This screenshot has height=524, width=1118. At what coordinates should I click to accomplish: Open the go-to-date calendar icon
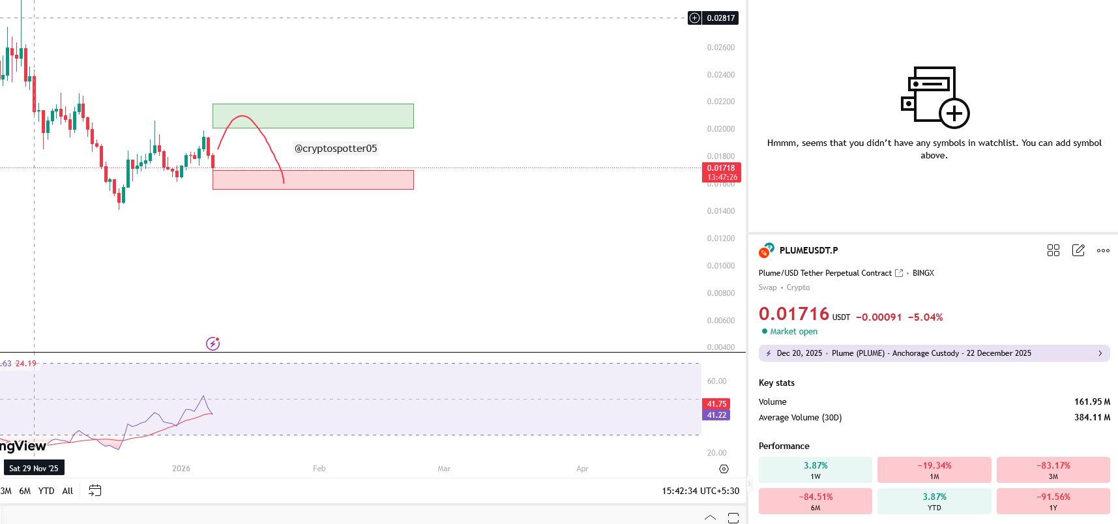95,491
